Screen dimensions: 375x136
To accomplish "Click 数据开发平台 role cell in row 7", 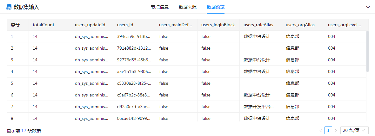I will point(258,107).
